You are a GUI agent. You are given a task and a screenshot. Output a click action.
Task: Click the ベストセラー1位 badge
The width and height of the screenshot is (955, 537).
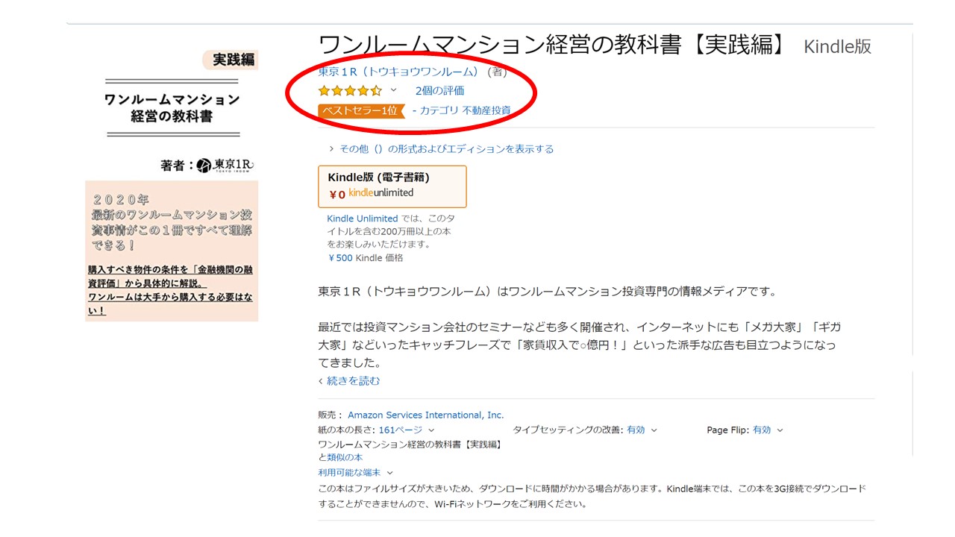[361, 111]
